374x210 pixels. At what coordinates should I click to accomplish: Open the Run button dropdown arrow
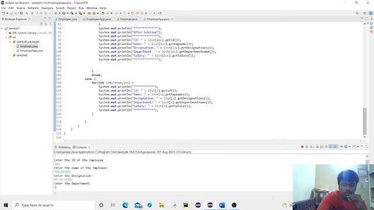click(x=68, y=13)
